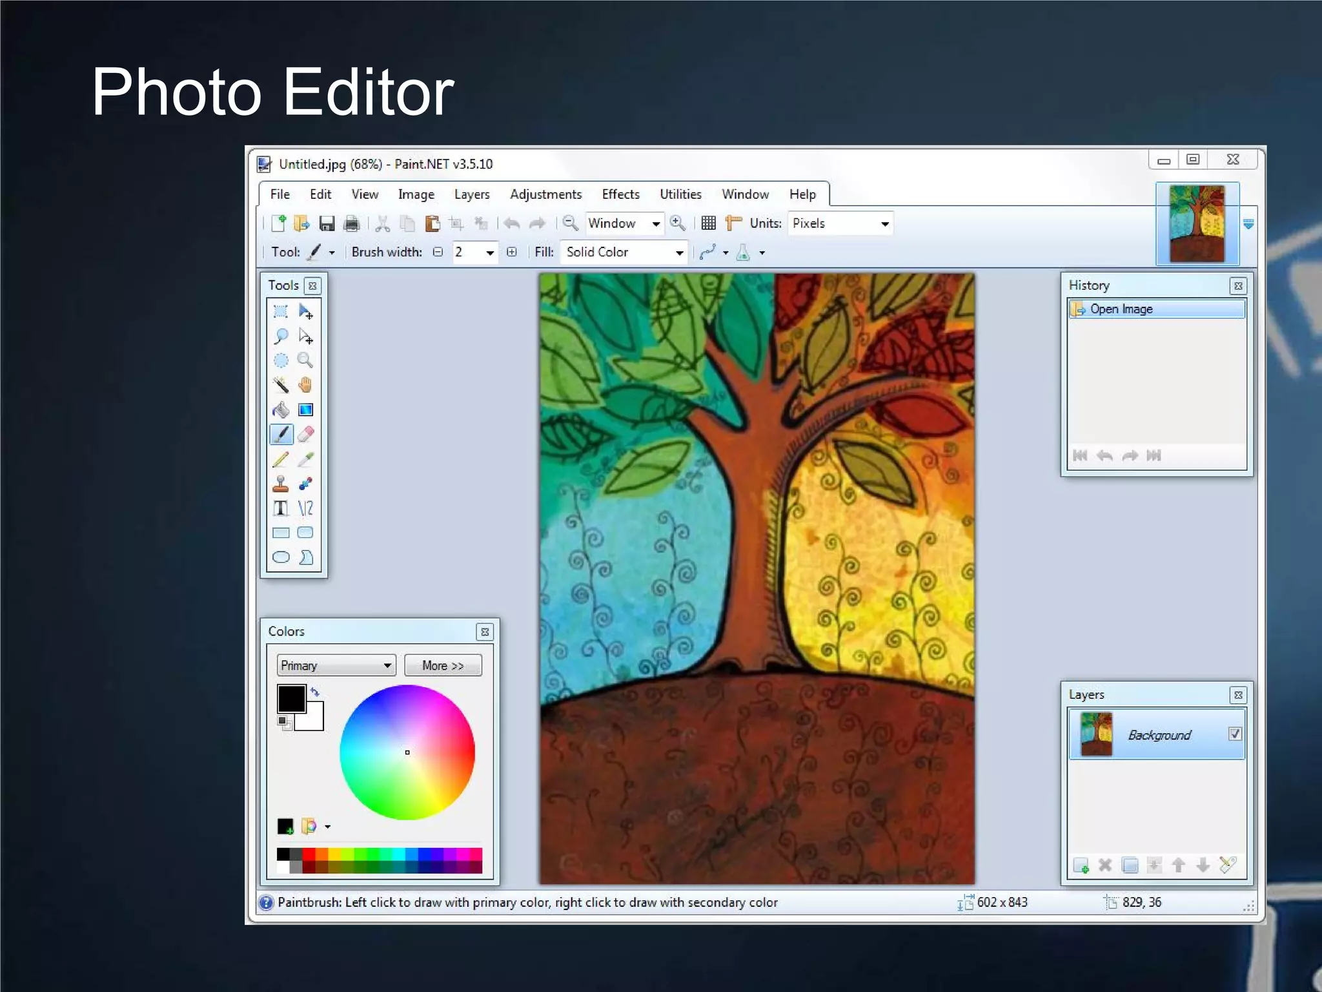Select the Pan hand tool

306,385
